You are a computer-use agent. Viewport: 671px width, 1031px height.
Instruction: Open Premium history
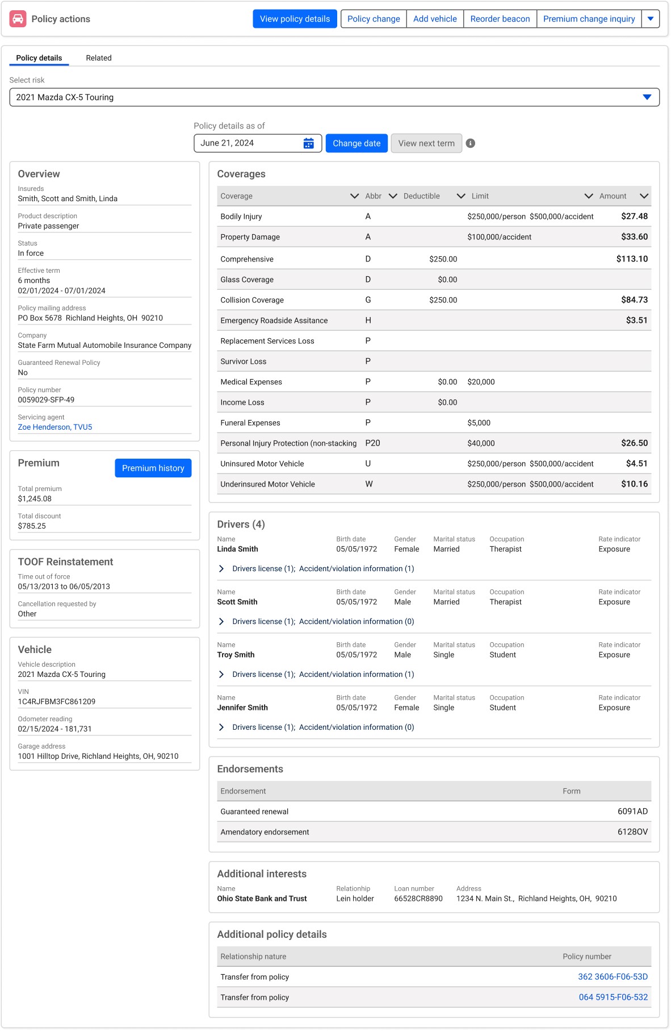tap(153, 468)
